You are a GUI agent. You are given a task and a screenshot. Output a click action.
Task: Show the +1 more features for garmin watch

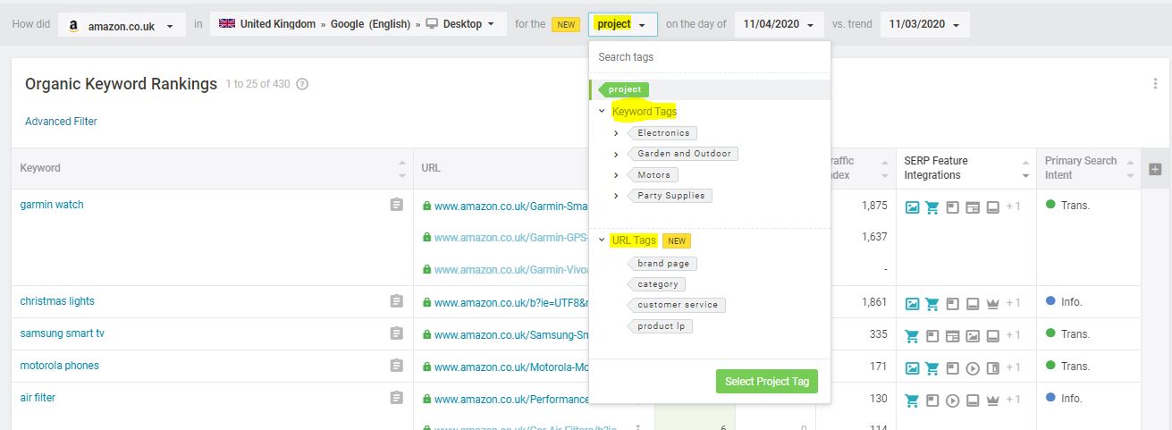point(1013,207)
